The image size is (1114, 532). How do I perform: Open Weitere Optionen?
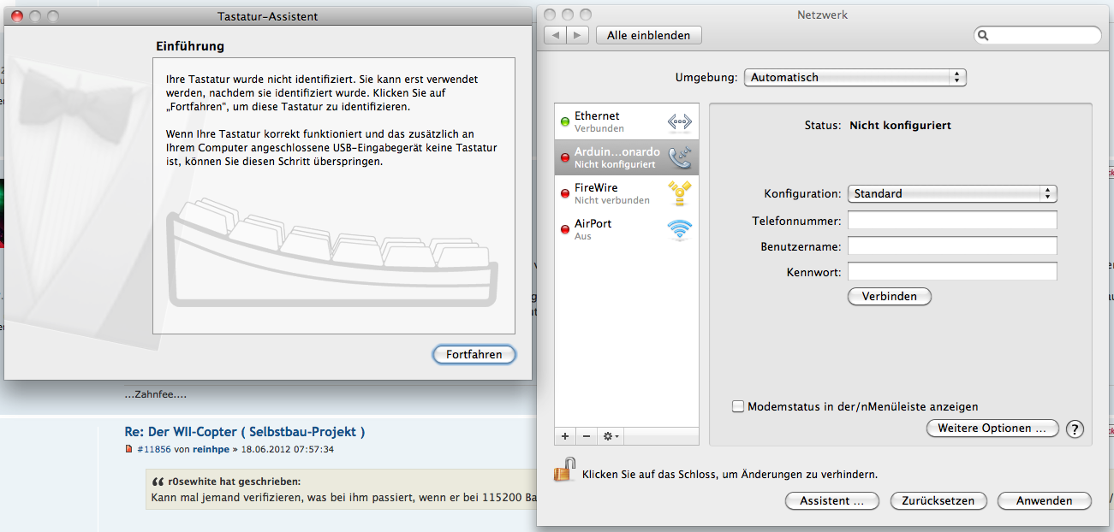(992, 428)
